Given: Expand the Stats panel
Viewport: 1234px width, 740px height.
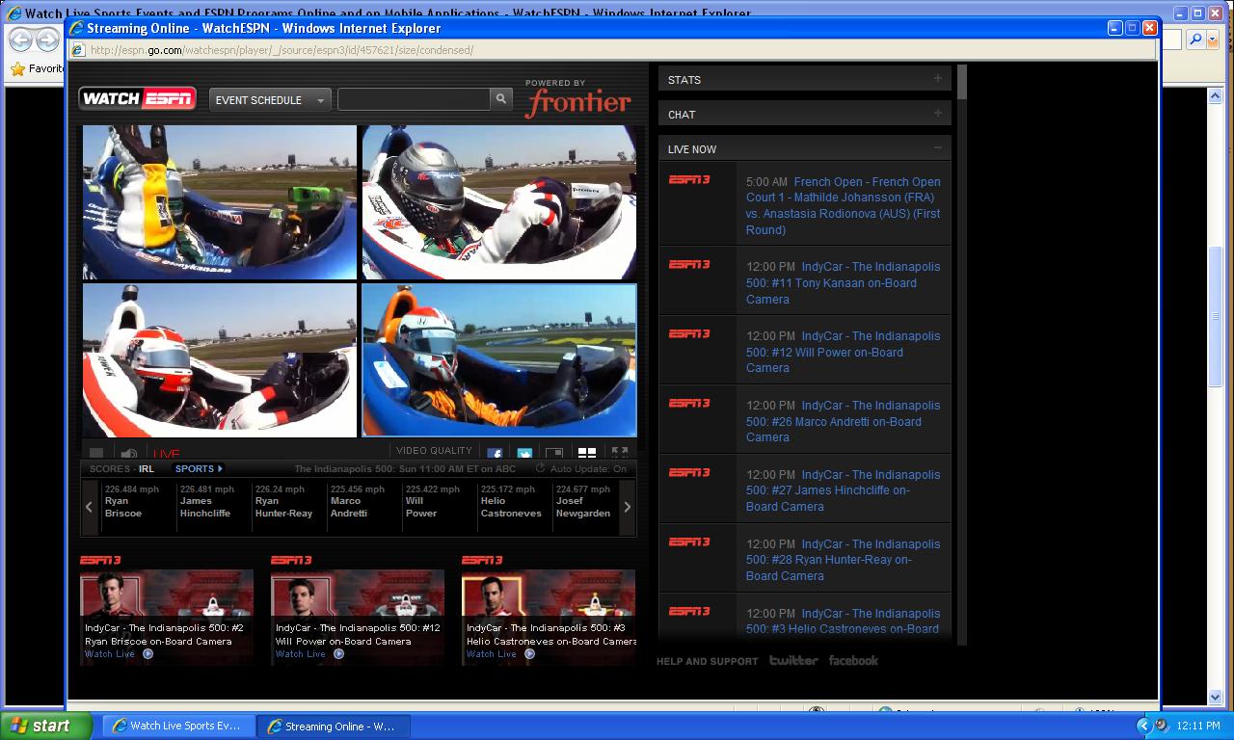Looking at the screenshot, I should click(x=804, y=79).
